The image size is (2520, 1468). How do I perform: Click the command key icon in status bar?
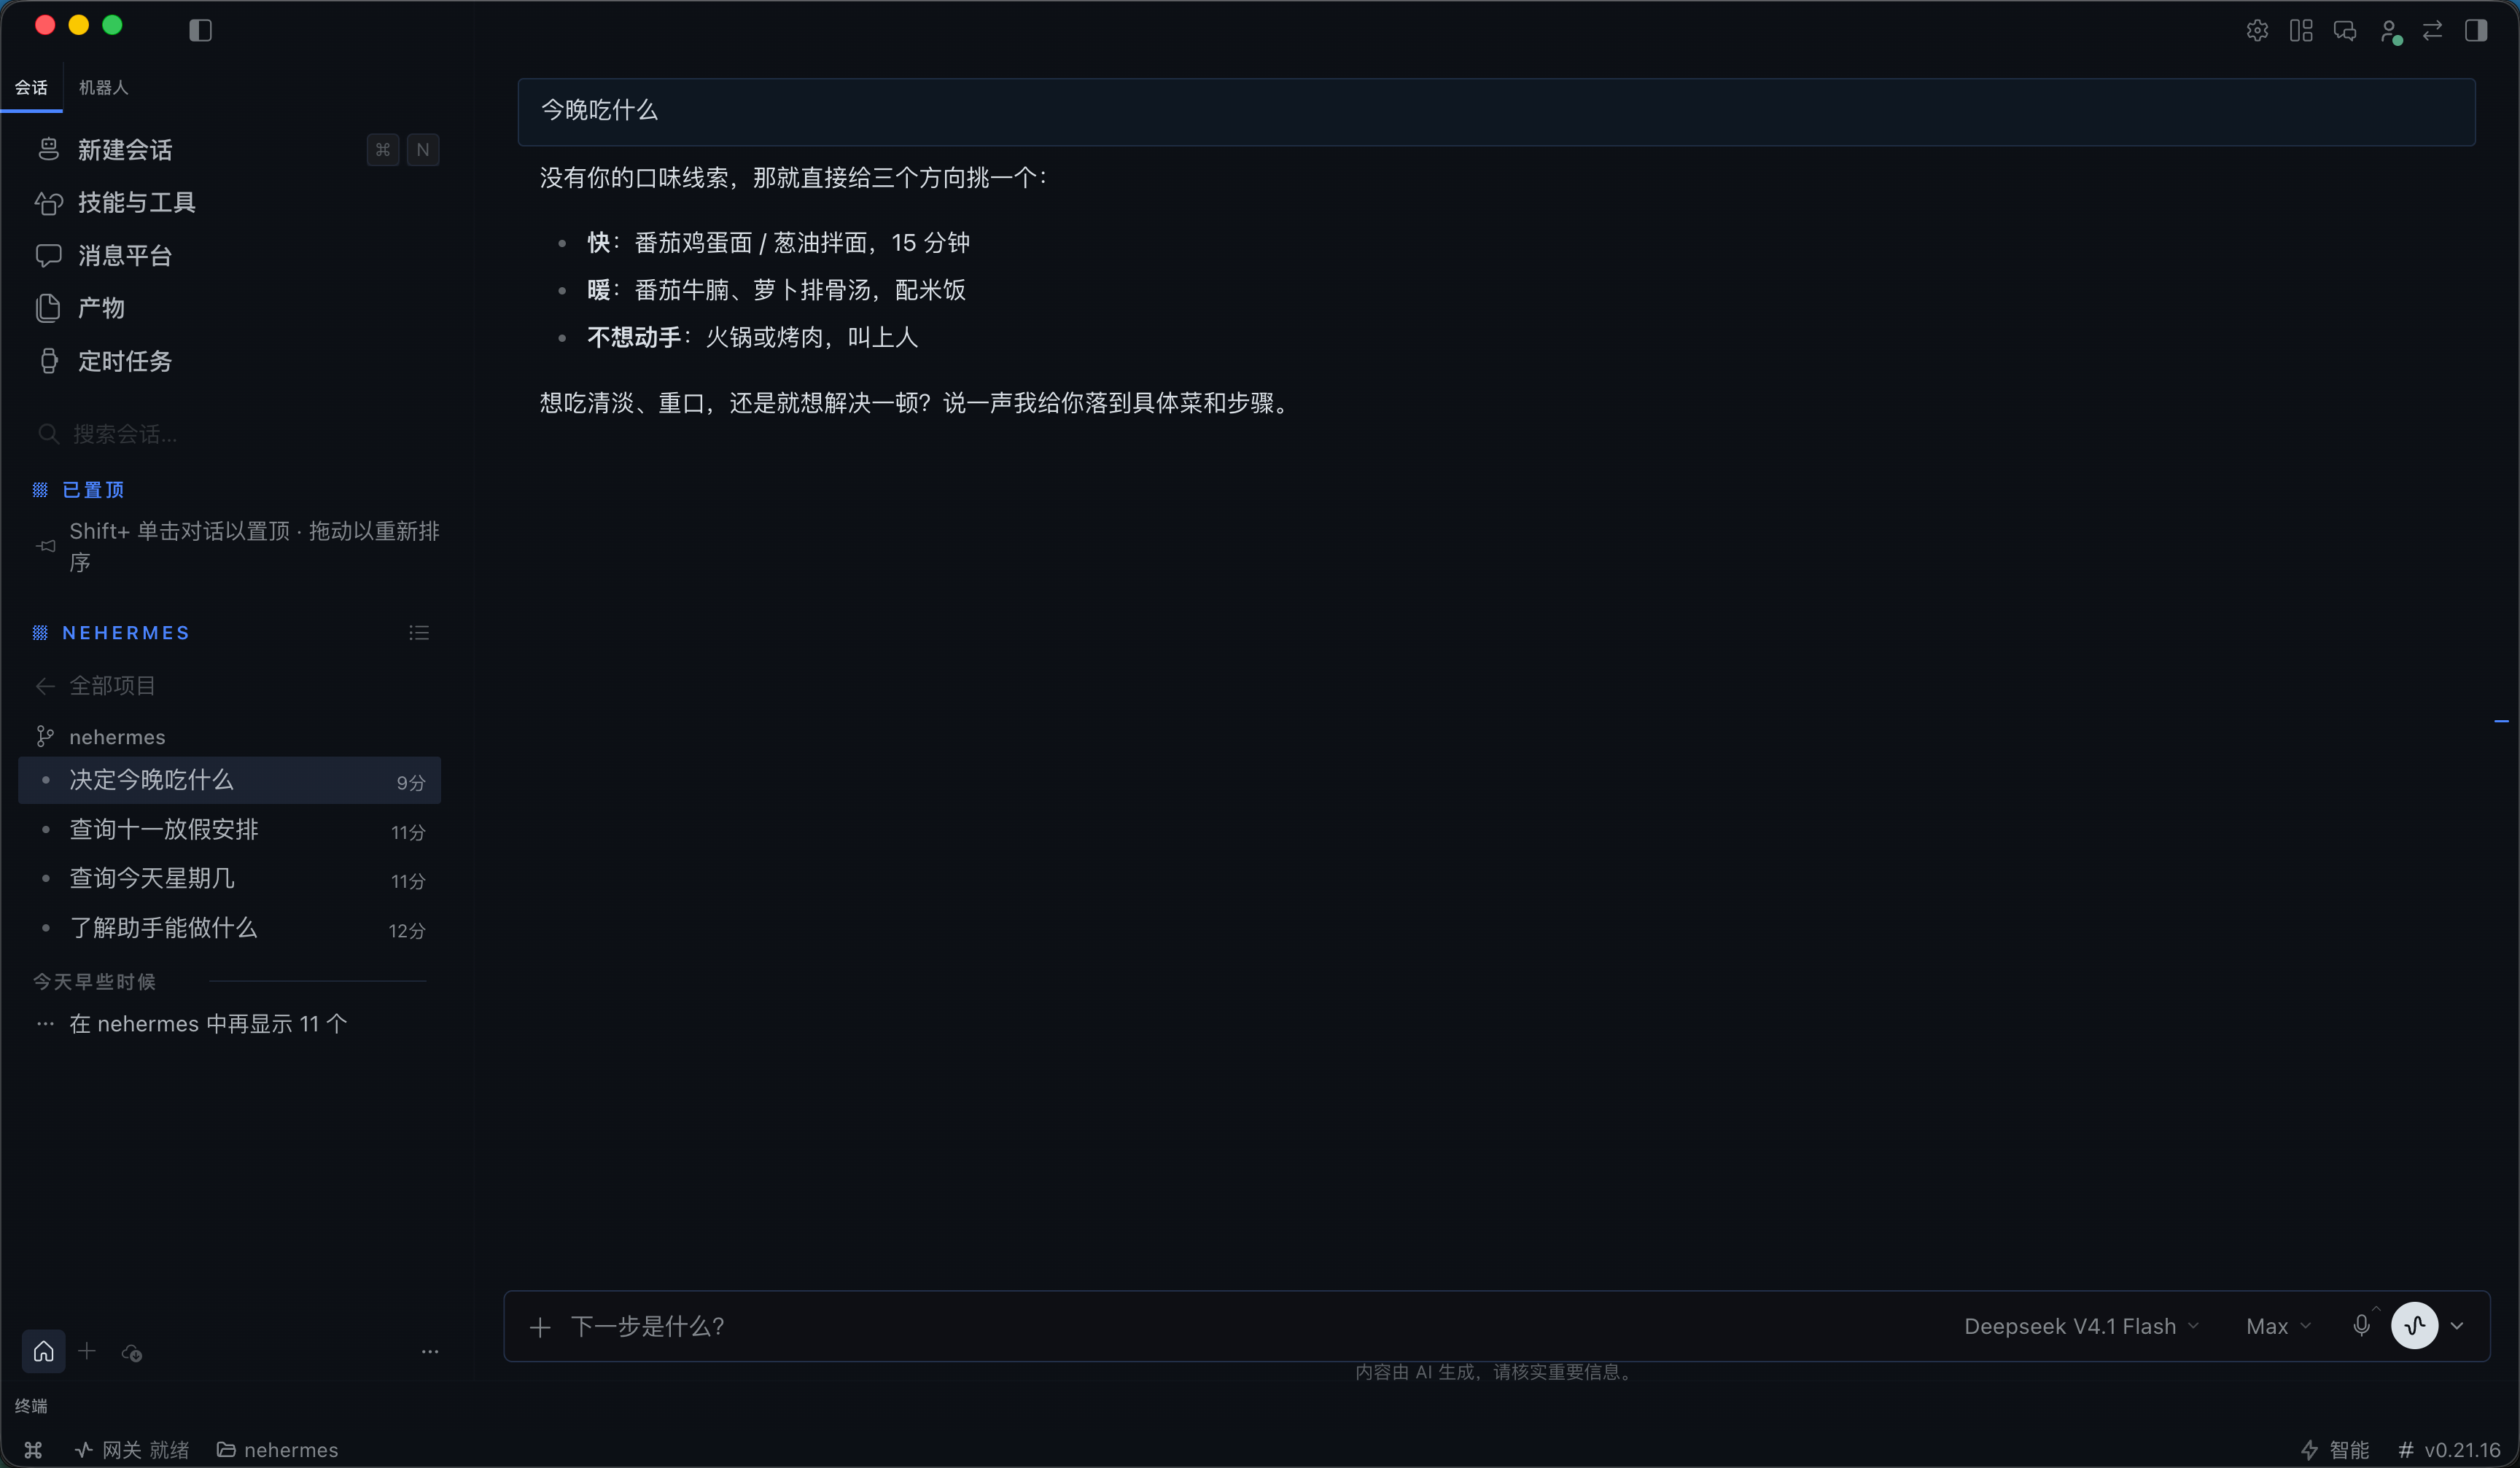tap(33, 1450)
